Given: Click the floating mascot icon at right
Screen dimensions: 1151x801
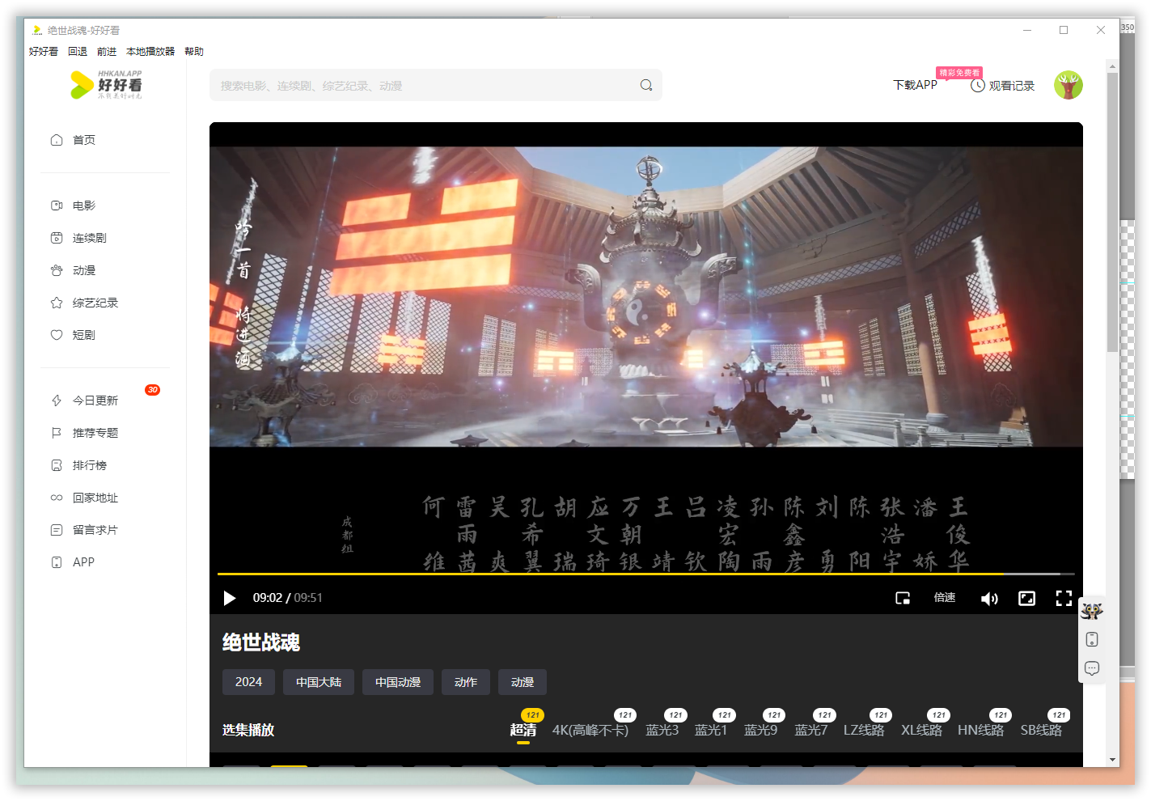Looking at the screenshot, I should tap(1092, 611).
